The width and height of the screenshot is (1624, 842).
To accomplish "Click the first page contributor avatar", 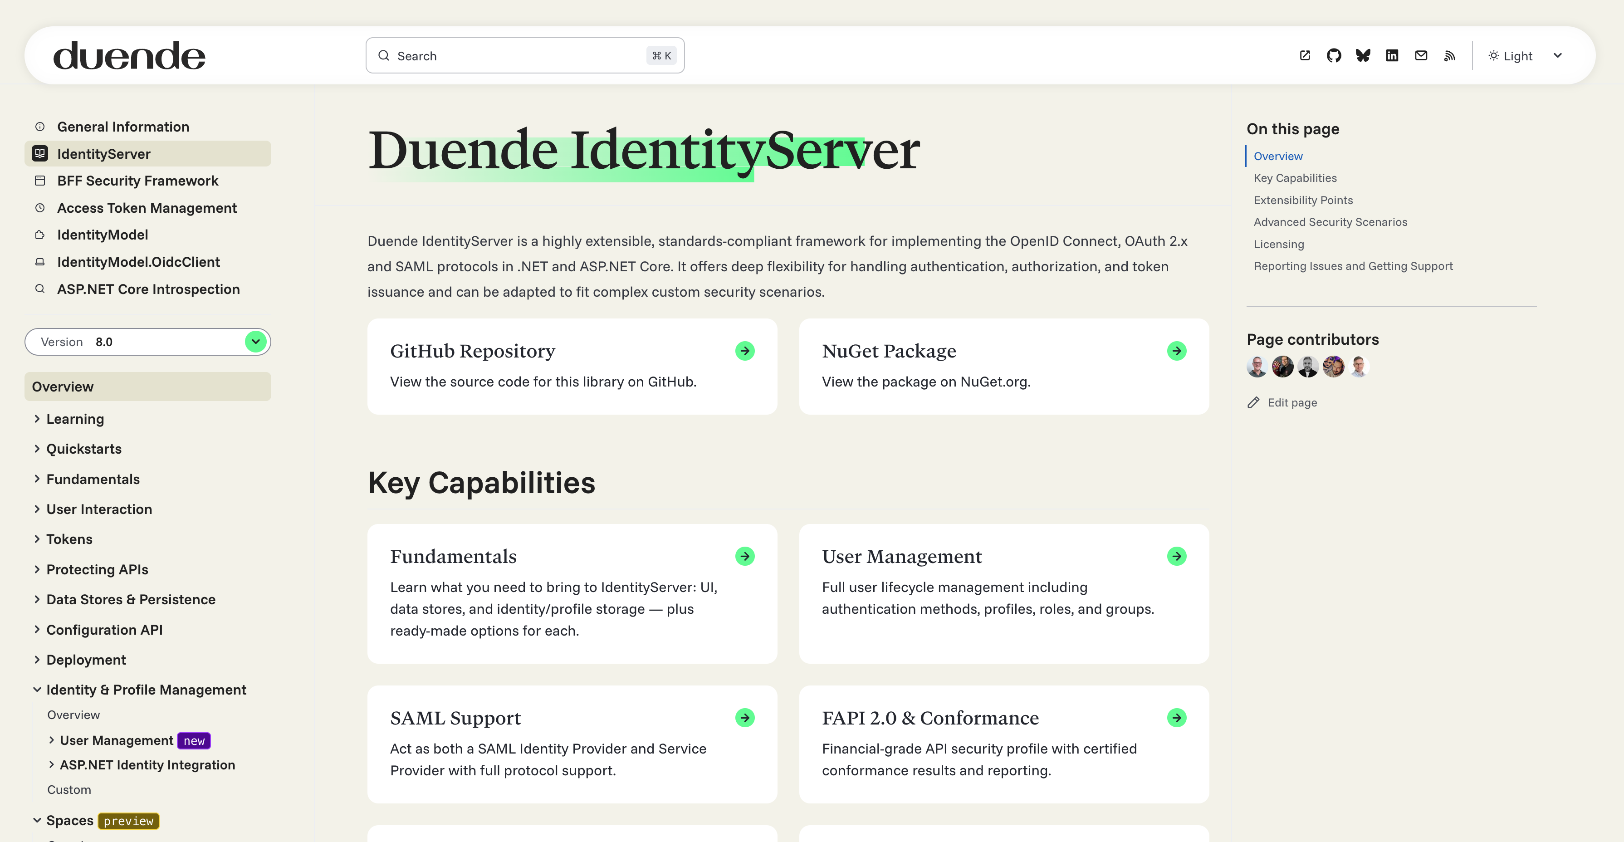I will coord(1257,367).
